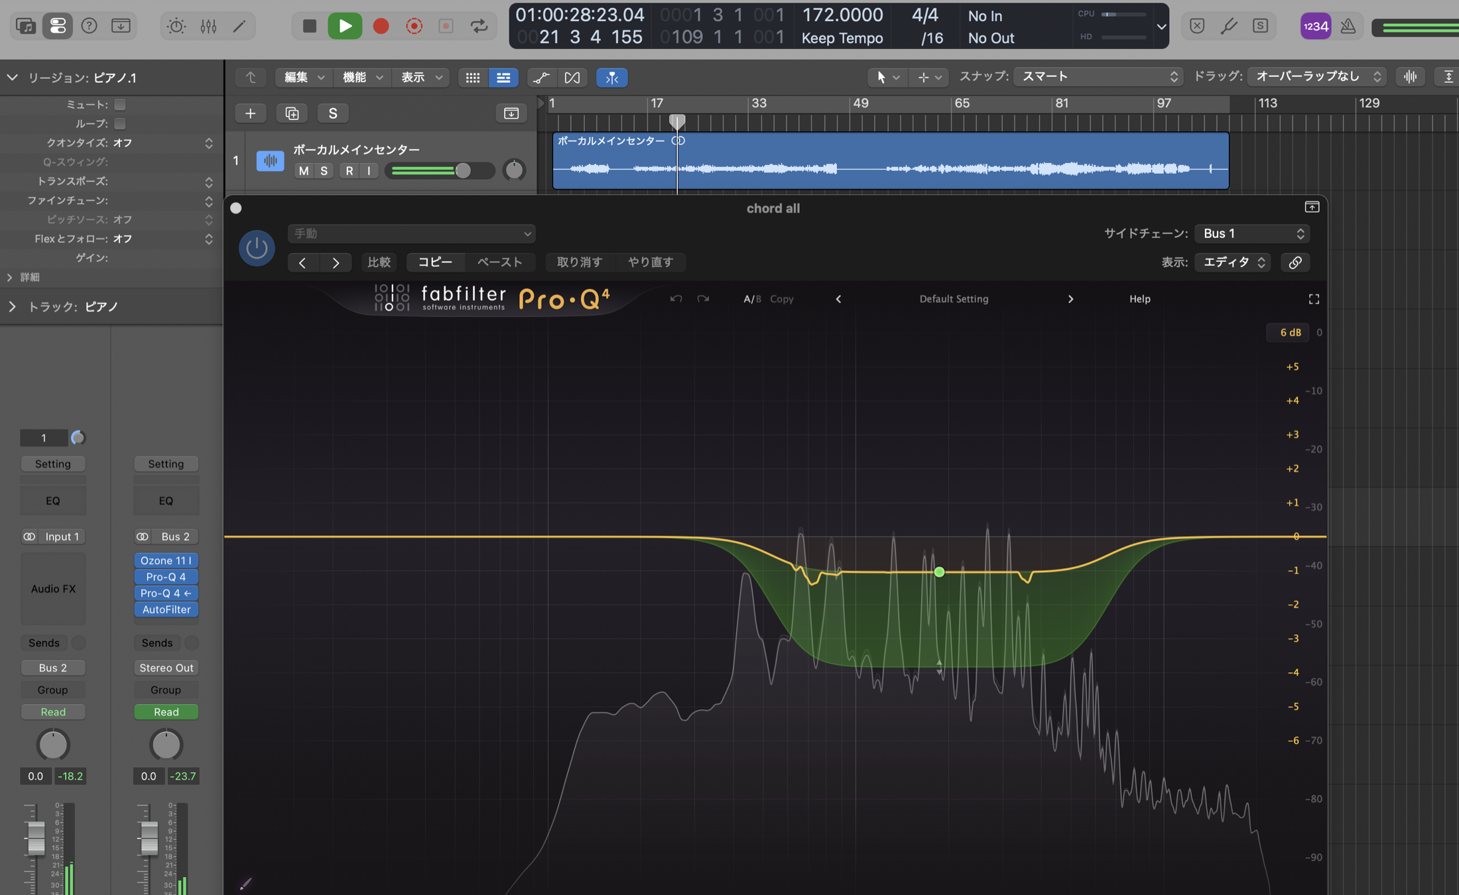Toggle the Metronome icon

click(x=1348, y=26)
